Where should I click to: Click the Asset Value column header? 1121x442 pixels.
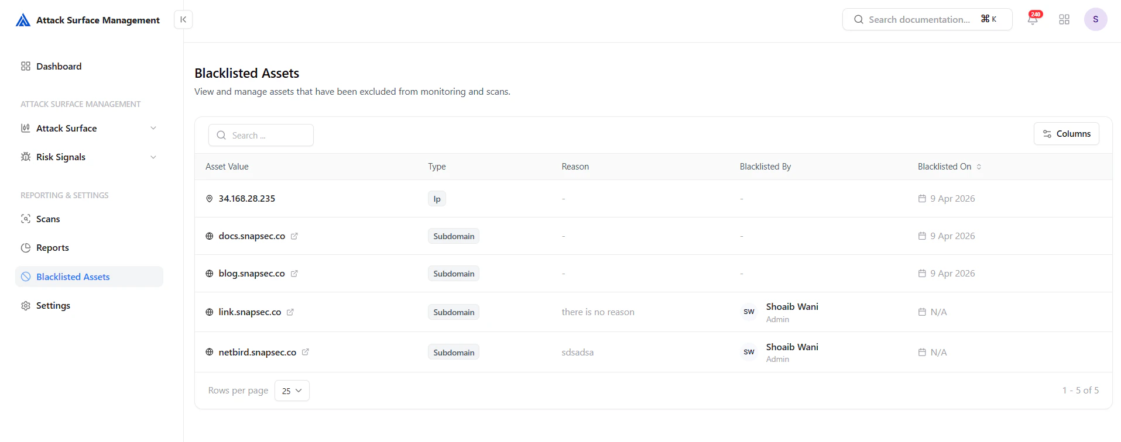click(x=227, y=167)
